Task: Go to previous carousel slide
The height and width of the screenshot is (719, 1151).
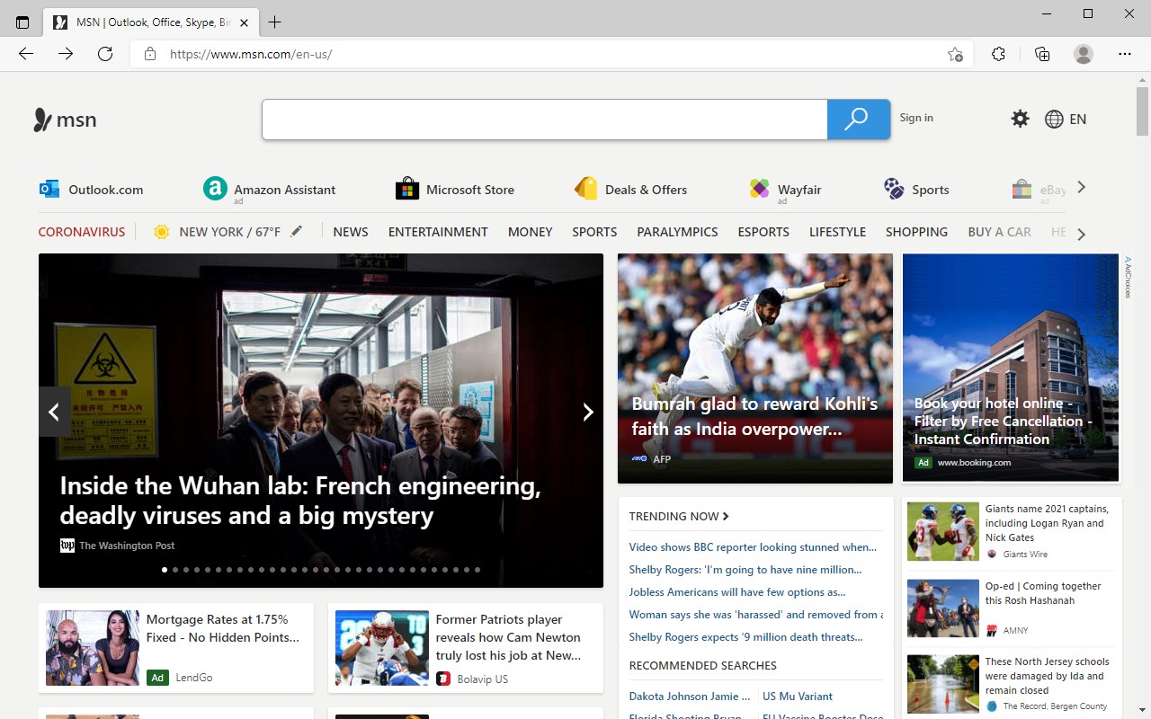Action: (x=54, y=412)
